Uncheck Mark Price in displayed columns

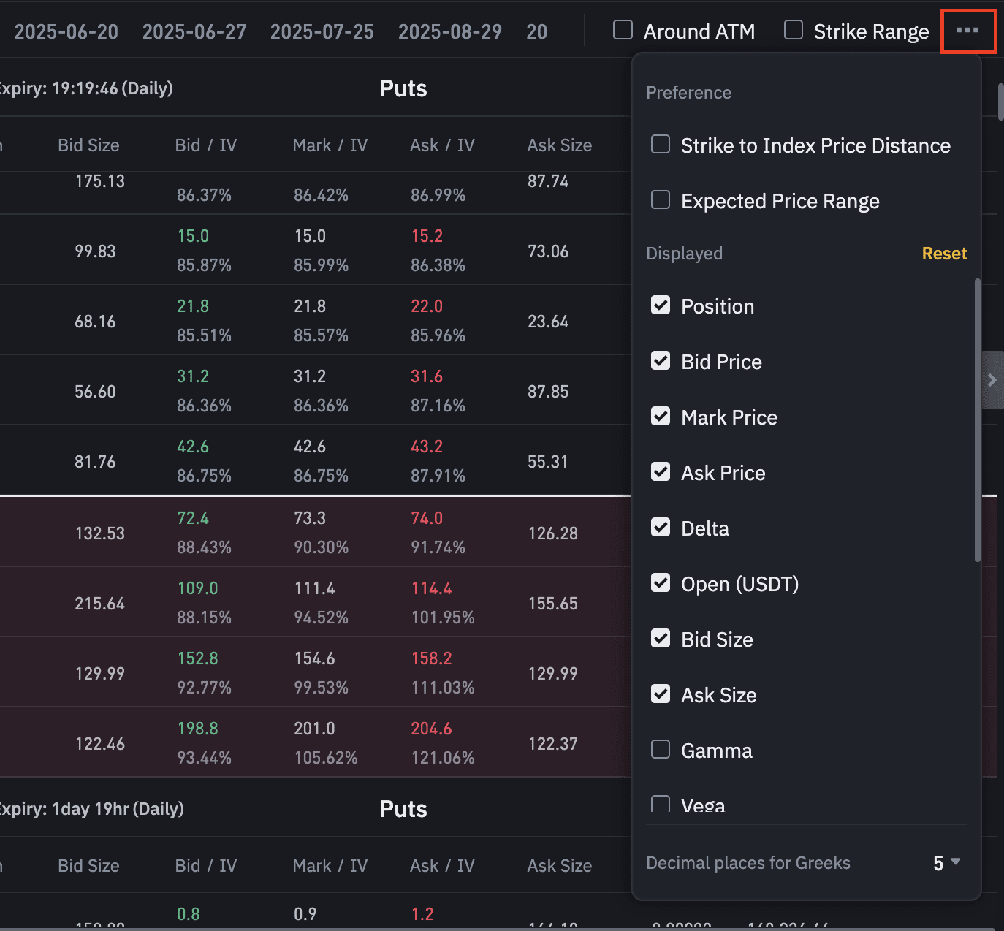[661, 417]
